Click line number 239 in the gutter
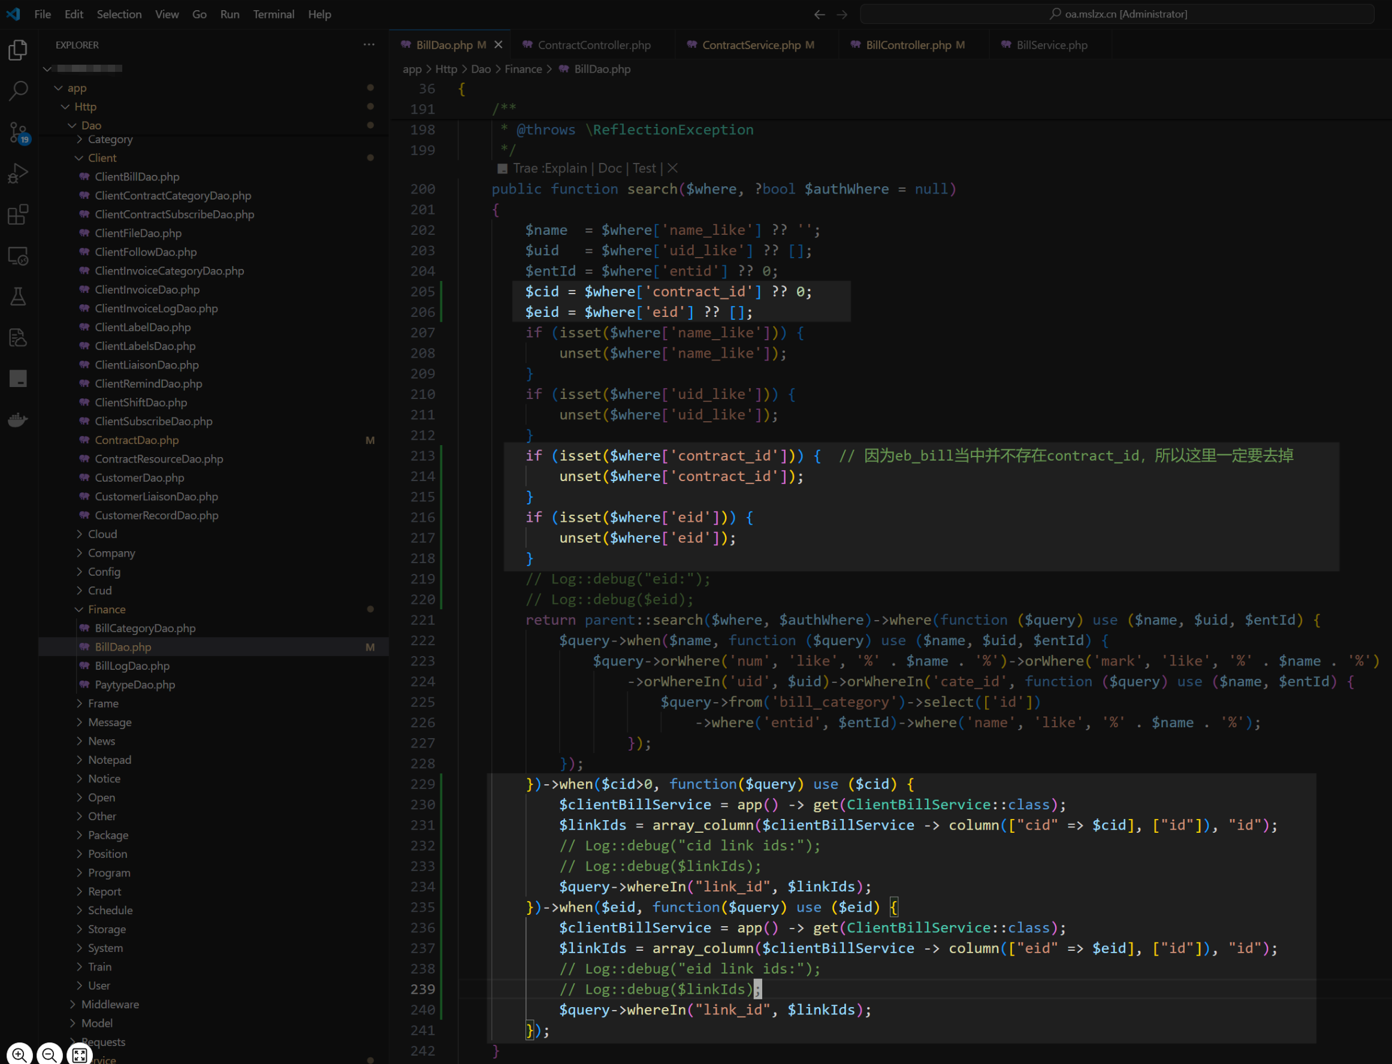The height and width of the screenshot is (1064, 1392). [422, 989]
